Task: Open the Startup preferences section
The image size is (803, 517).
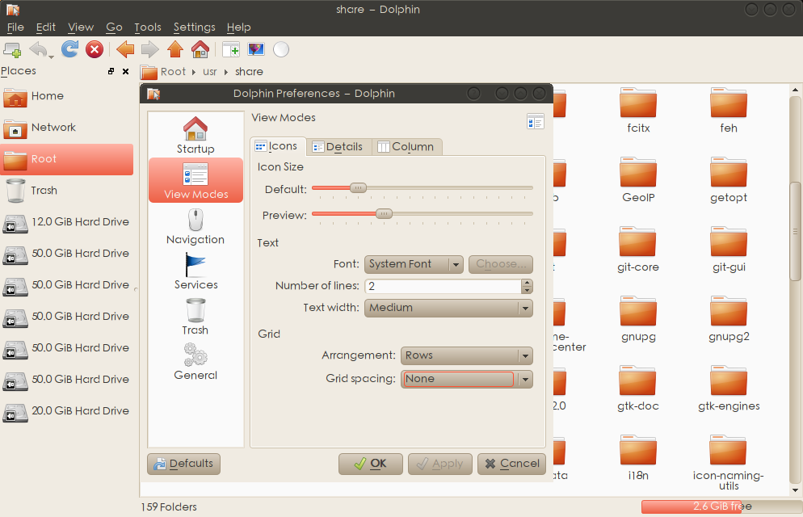Action: click(x=195, y=136)
